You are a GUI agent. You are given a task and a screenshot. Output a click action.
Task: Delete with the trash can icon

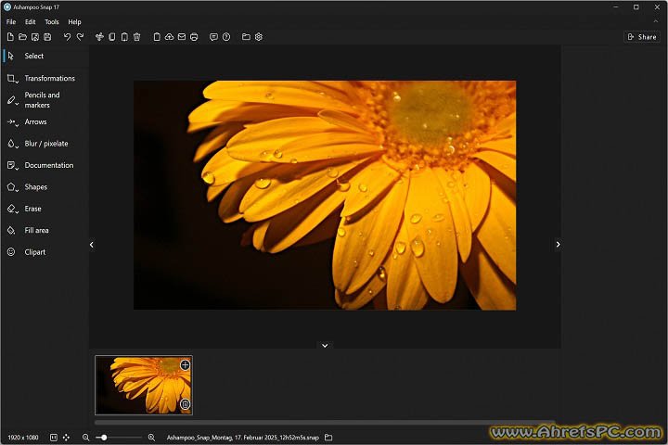136,37
